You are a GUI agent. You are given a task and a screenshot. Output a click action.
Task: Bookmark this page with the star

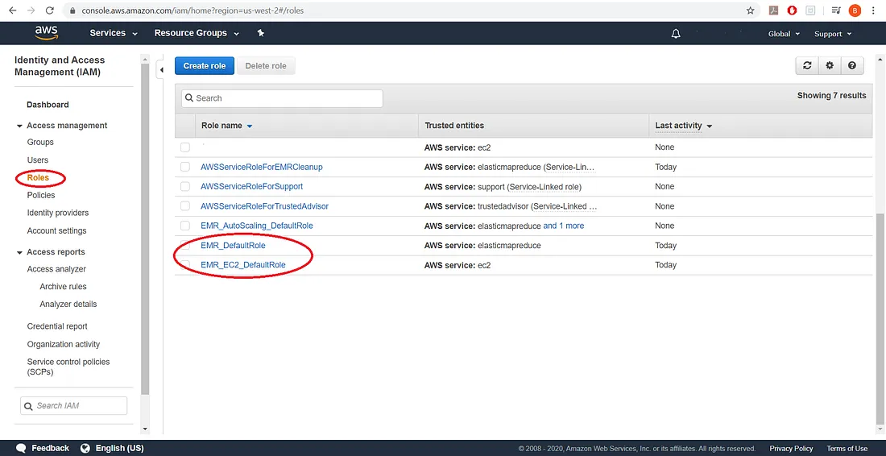click(751, 10)
